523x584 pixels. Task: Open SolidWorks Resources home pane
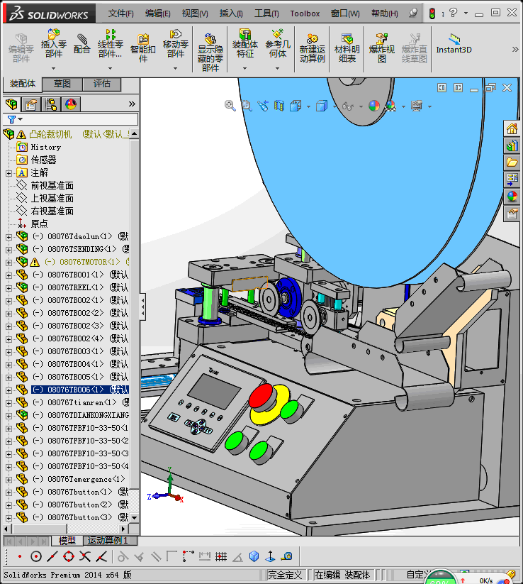tap(512, 129)
